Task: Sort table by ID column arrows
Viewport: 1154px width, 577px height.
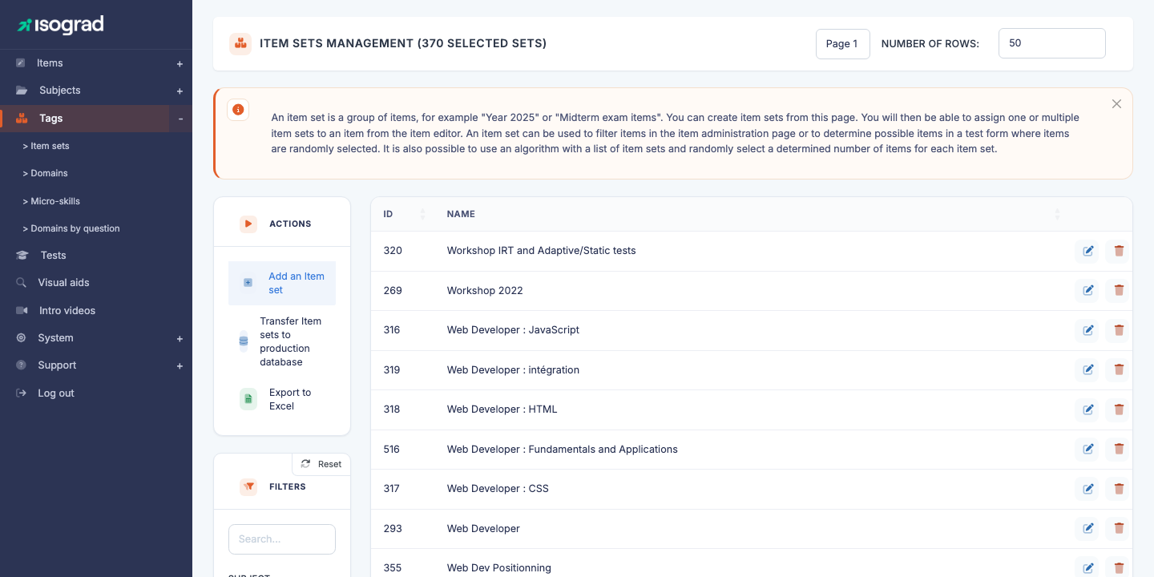Action: 422,214
